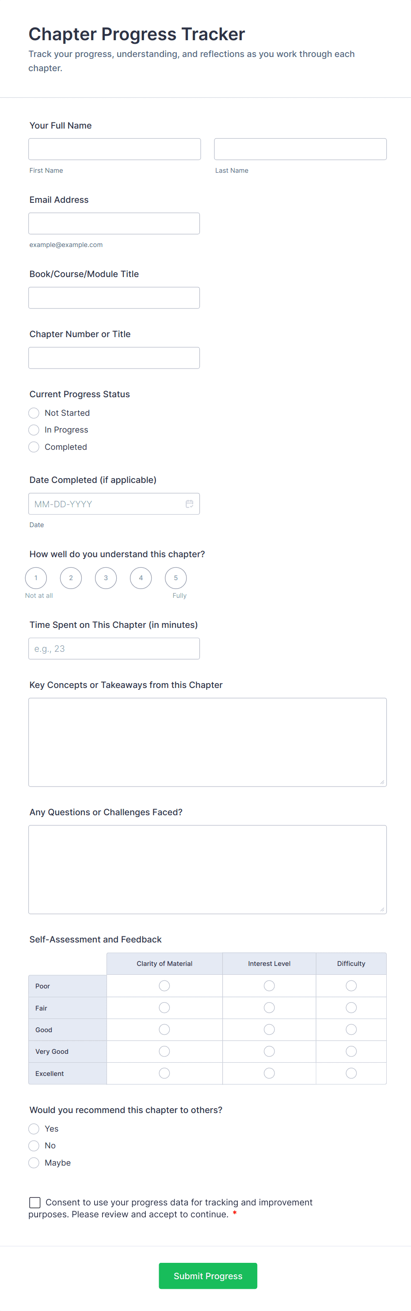Choose In Progress status option
This screenshot has height=1311, width=411.
tap(34, 430)
